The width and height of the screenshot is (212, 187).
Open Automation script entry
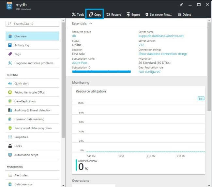point(32,155)
